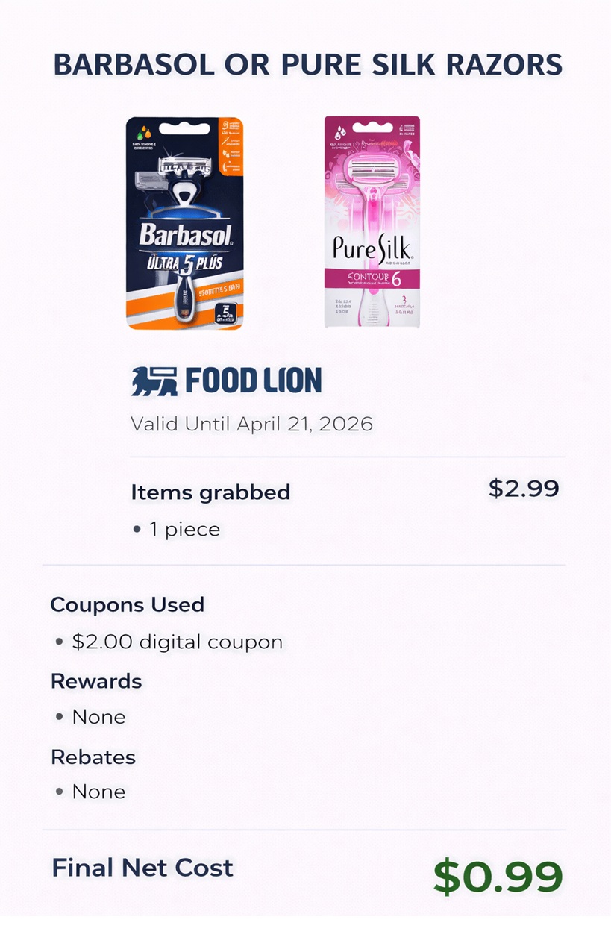
Task: Click the None entry under Rebates
Action: pyautogui.click(x=90, y=792)
